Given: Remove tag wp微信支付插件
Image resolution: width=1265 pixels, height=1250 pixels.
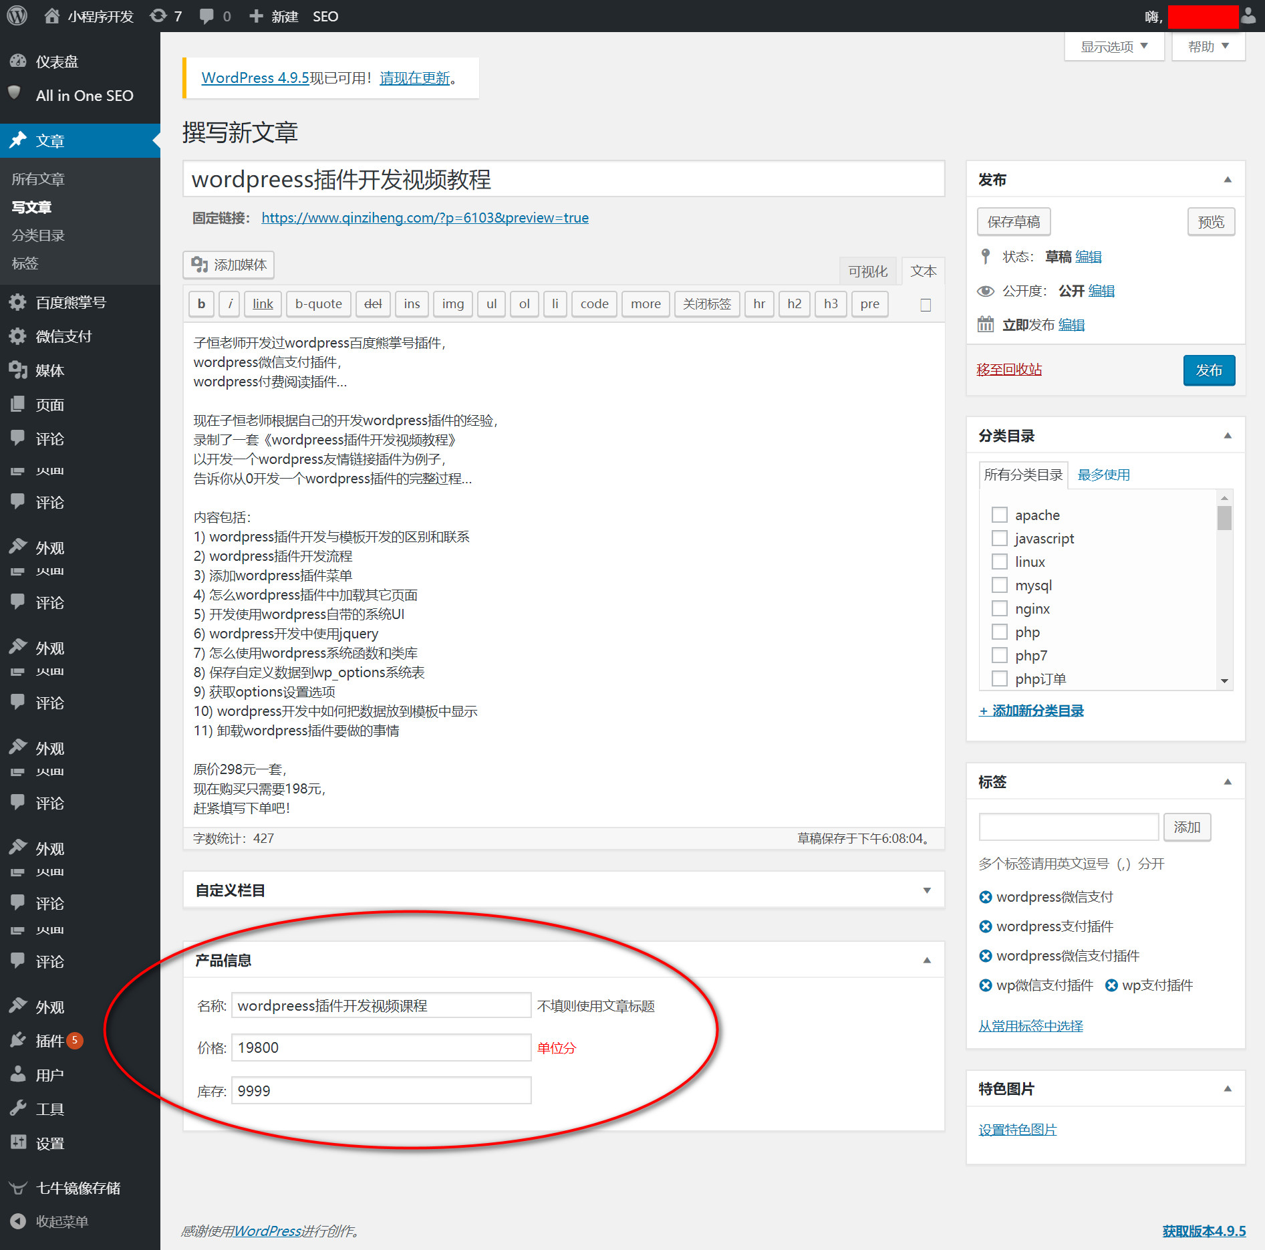Looking at the screenshot, I should tap(985, 985).
